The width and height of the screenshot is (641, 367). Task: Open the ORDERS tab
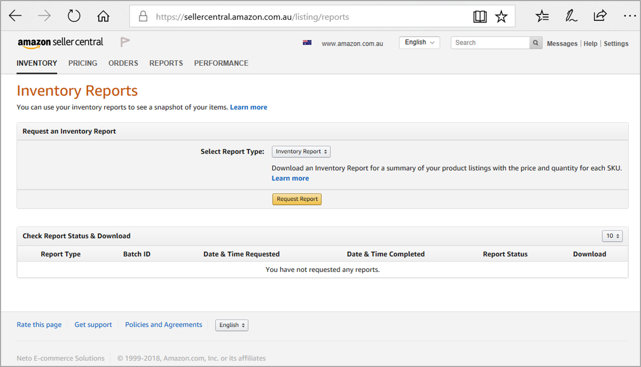pyautogui.click(x=123, y=63)
